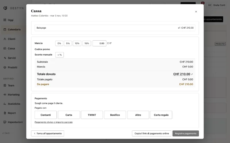Image resolution: width=230 pixels, height=143 pixels.
Task: Click the pencil icon beside Totale dovuto
Action: 192,74
